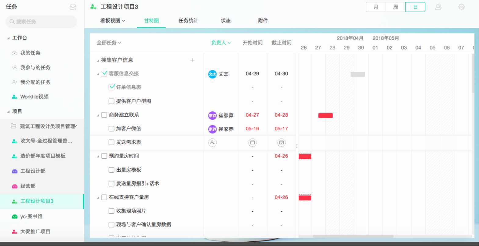Select 工程设计项目3 in sidebar
This screenshot has height=246, width=479.
[x=42, y=201]
